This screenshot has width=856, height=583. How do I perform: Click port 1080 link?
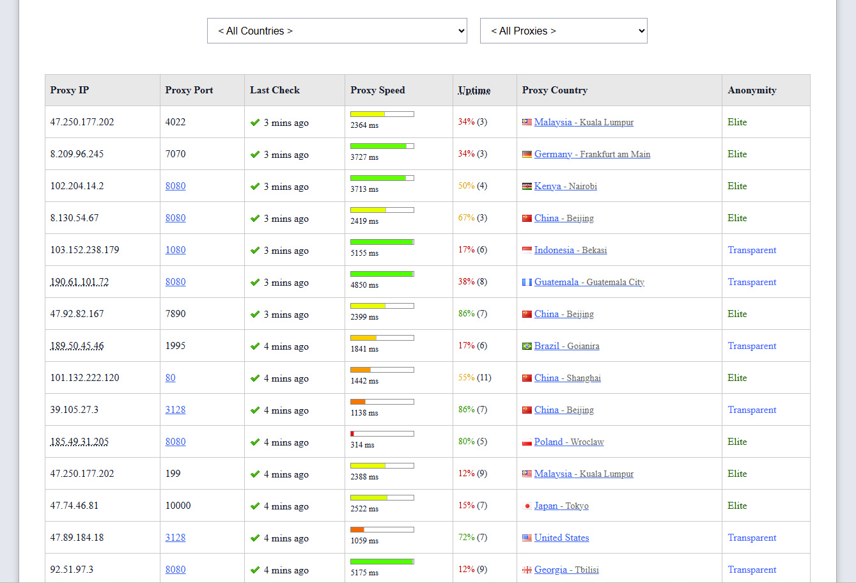point(175,250)
